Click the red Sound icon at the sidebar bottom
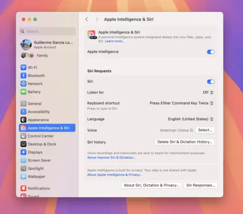 23,196
